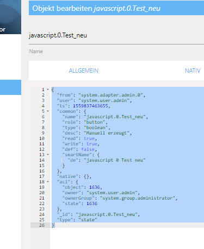The image size is (204, 249).
Task: Click the dialog title Objekt bearbeiten
Action: (62, 8)
